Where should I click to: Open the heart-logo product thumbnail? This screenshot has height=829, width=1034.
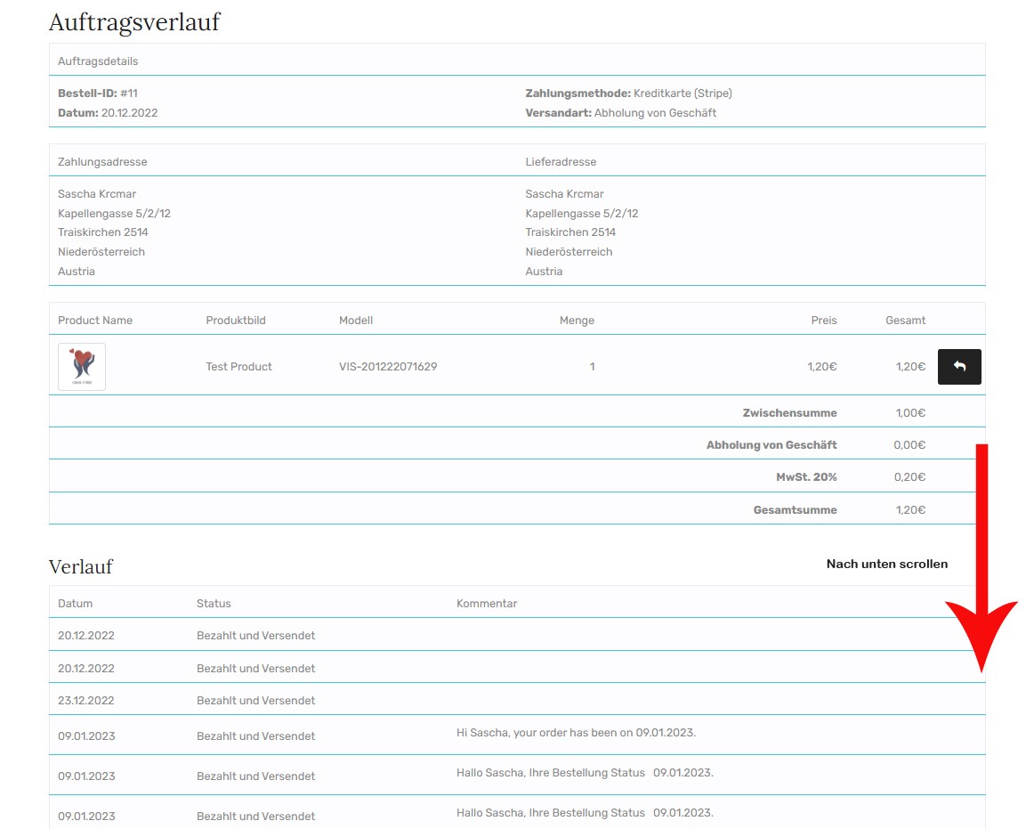pos(82,367)
